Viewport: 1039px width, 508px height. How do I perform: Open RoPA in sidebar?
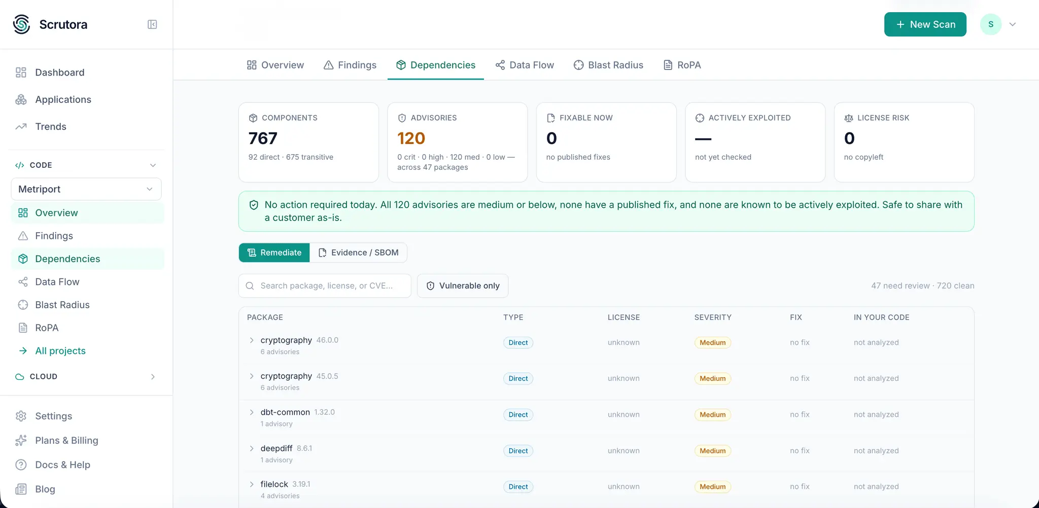(87, 328)
